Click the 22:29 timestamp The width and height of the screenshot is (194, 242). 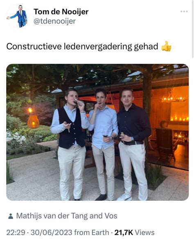tap(16, 233)
